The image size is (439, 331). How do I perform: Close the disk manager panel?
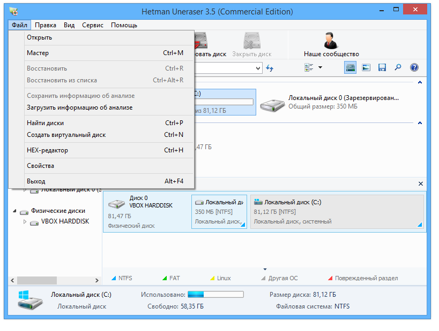tap(421, 183)
